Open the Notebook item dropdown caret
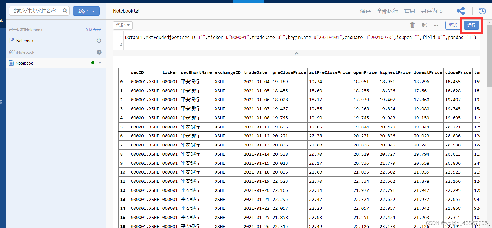Image resolution: width=492 pixels, height=228 pixels. point(100,63)
